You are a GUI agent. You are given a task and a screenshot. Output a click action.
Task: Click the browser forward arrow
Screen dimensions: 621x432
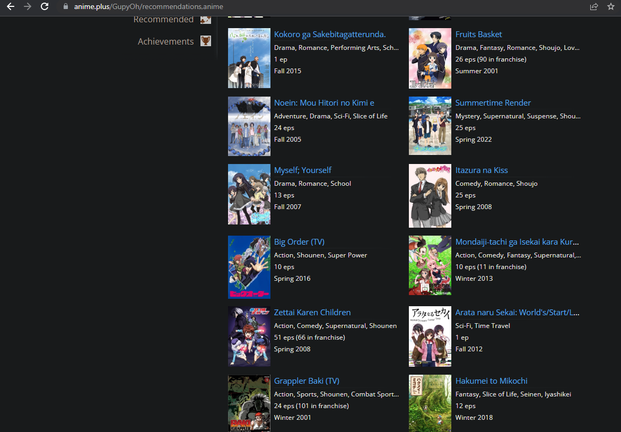(x=28, y=7)
